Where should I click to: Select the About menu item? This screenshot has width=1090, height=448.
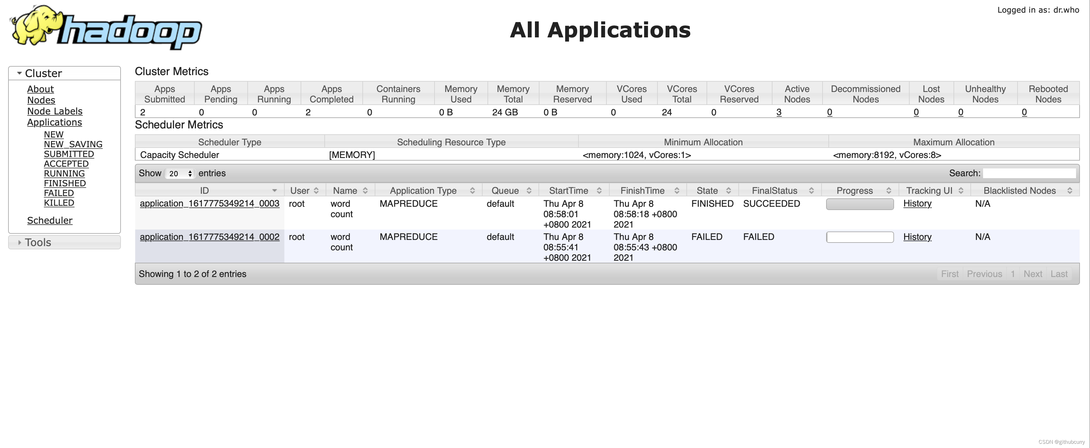click(40, 89)
